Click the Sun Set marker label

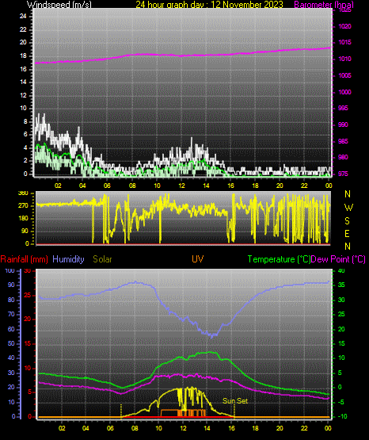(x=235, y=401)
